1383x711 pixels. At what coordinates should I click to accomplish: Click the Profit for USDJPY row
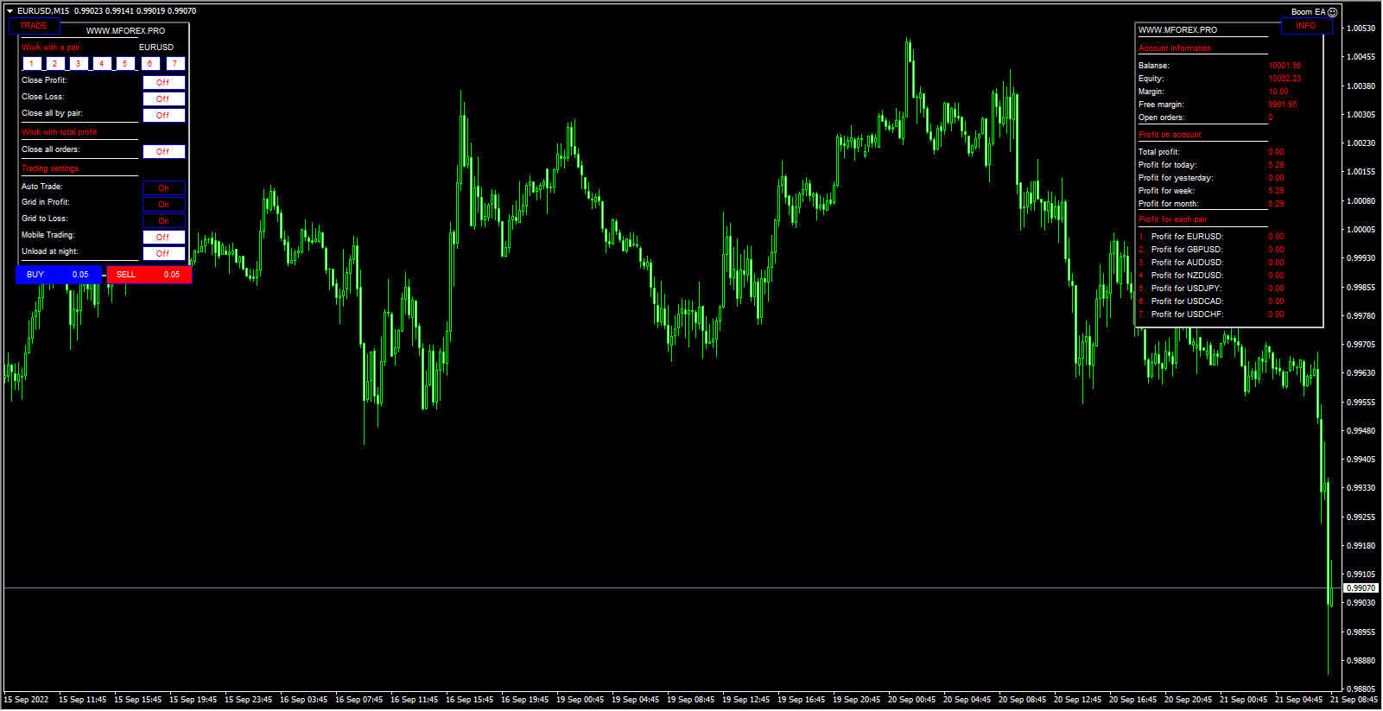tap(1211, 289)
